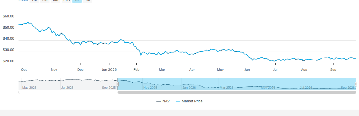Click the price peak near Oct
The width and height of the screenshot is (359, 116).
pos(28,22)
